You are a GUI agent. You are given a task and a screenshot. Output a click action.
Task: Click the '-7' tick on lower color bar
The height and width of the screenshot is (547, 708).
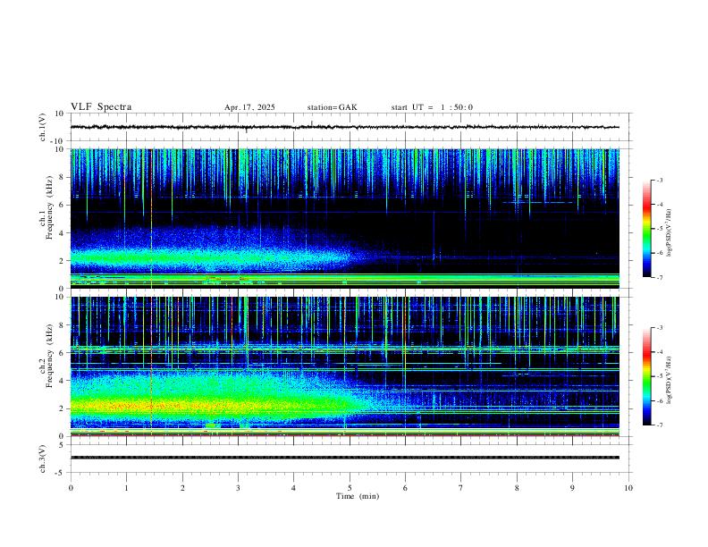pos(659,425)
